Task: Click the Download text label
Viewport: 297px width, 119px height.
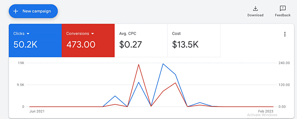Action: [x=255, y=15]
